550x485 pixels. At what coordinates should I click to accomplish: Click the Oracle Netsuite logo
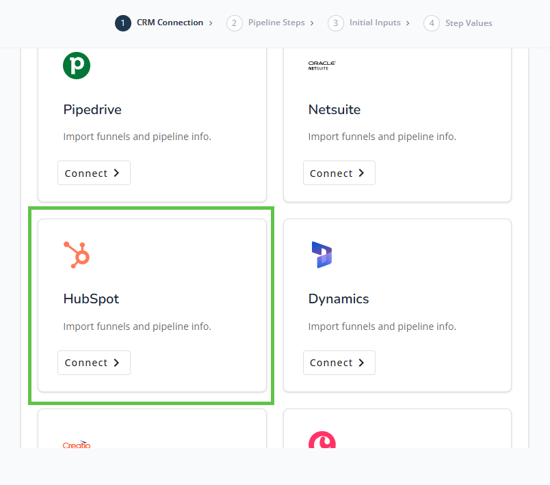coord(322,66)
